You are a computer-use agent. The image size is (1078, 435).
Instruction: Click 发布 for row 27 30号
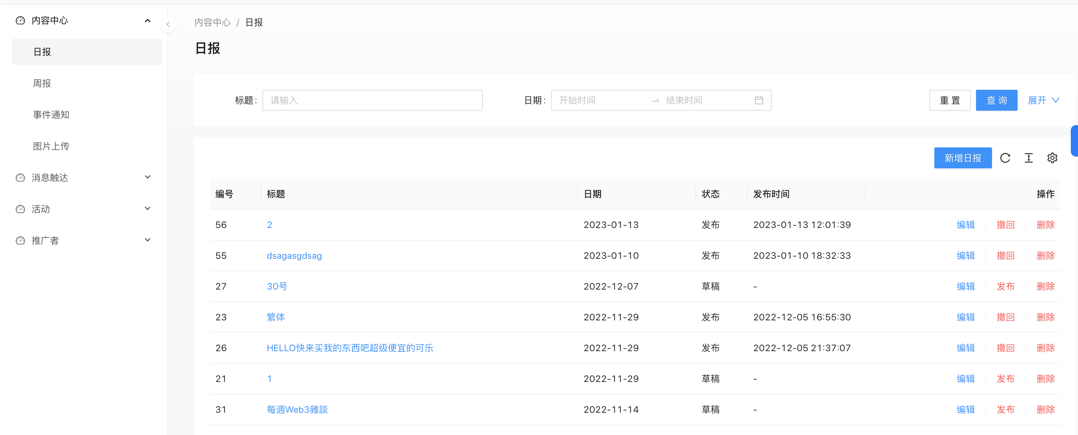[x=1005, y=286]
